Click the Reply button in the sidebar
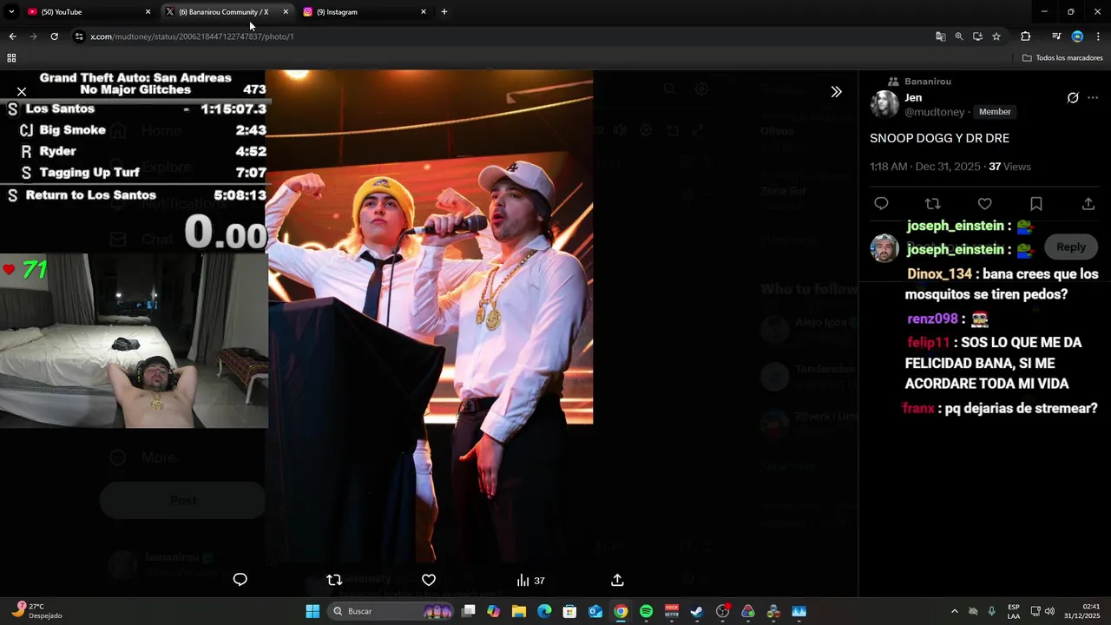The height and width of the screenshot is (625, 1111). 1071,247
